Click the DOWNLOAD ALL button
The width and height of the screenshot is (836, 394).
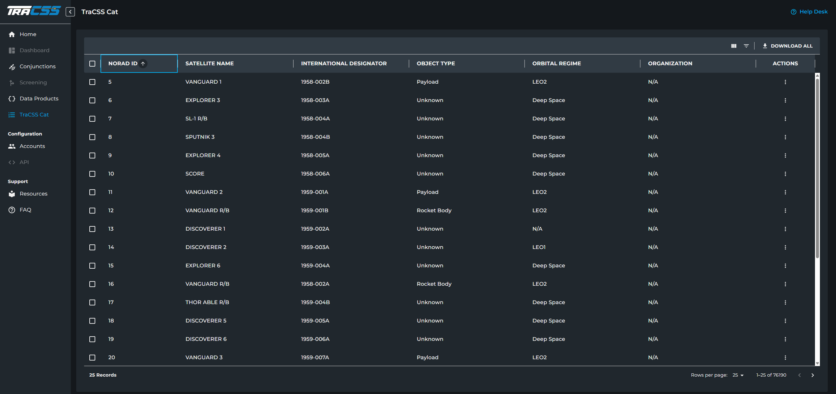787,46
